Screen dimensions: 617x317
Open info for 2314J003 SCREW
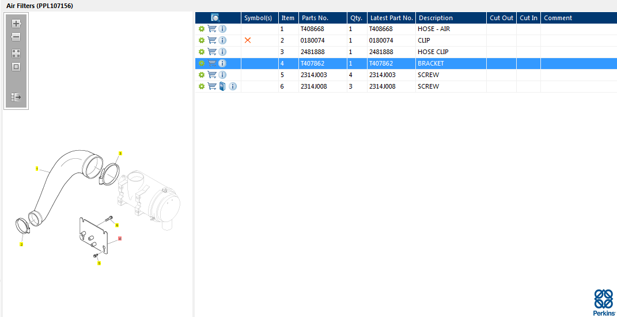(x=222, y=75)
